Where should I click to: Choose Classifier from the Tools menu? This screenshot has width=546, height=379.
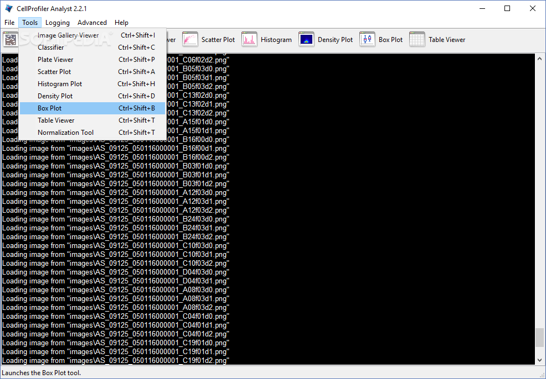pyautogui.click(x=92, y=48)
